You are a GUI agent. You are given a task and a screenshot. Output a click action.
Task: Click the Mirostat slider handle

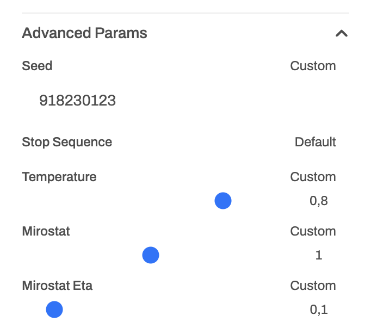pyautogui.click(x=151, y=255)
